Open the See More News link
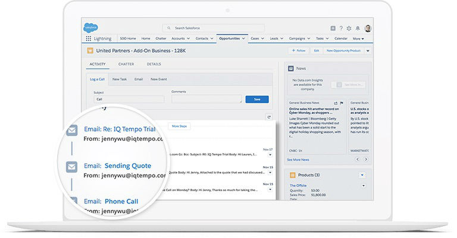 (x=298, y=160)
